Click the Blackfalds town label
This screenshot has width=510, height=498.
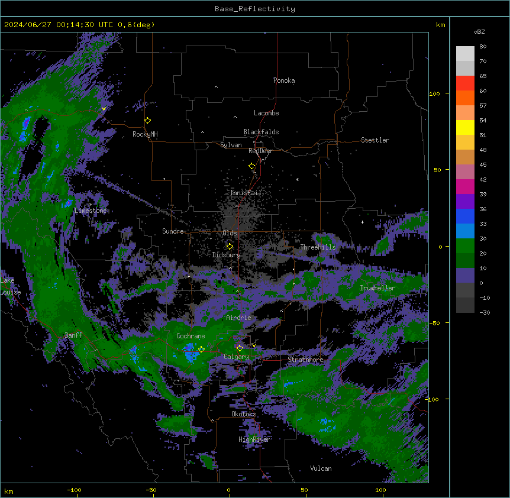[261, 132]
